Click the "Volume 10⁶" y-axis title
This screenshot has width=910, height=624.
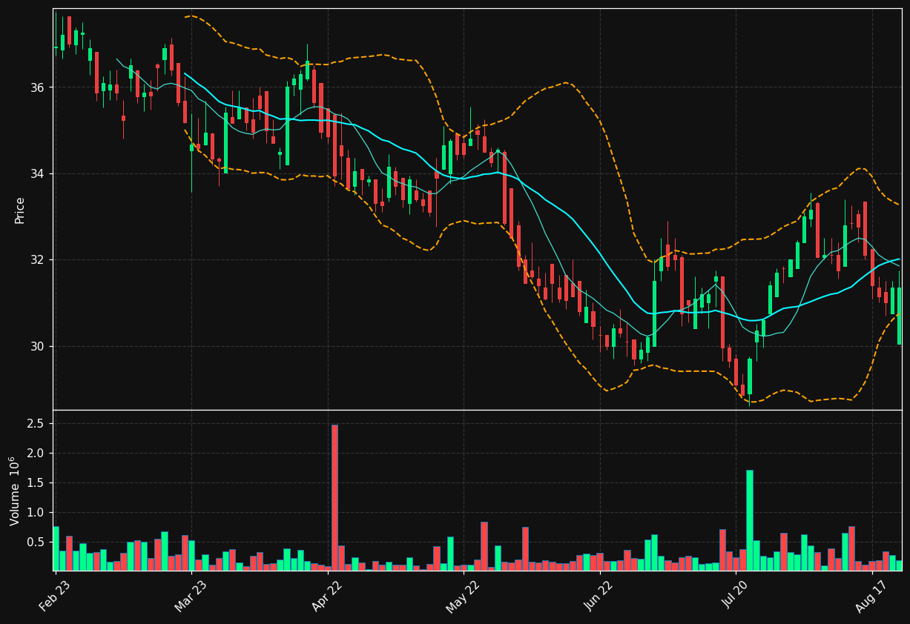click(16, 491)
